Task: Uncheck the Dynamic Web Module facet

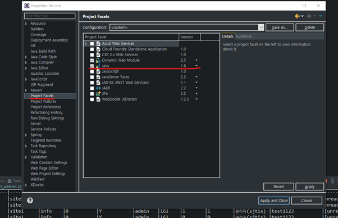Action: (92, 60)
